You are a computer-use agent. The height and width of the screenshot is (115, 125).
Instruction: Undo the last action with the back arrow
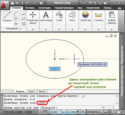pos(27,3)
